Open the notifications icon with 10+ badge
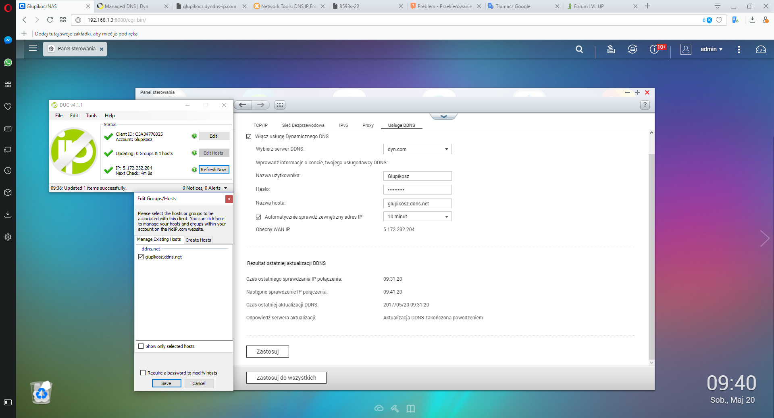 [x=654, y=49]
